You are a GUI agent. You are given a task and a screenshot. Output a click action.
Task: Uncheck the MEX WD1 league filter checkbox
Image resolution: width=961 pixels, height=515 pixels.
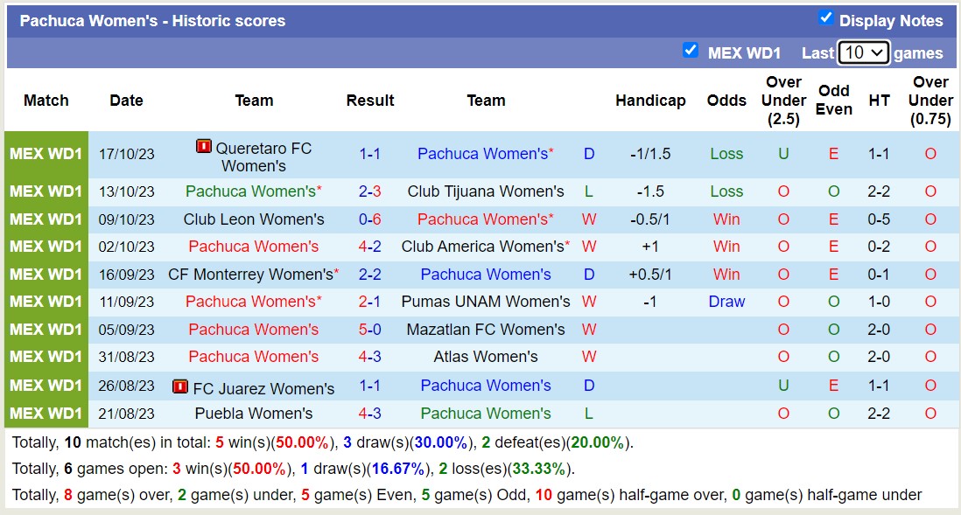pyautogui.click(x=691, y=51)
